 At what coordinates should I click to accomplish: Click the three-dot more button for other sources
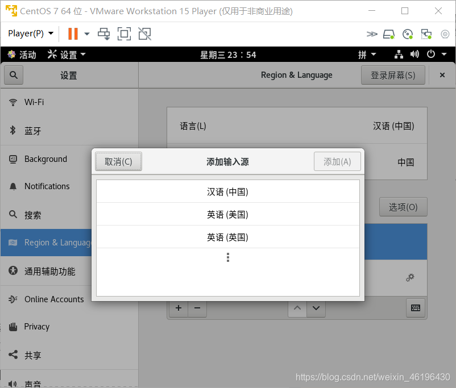227,257
